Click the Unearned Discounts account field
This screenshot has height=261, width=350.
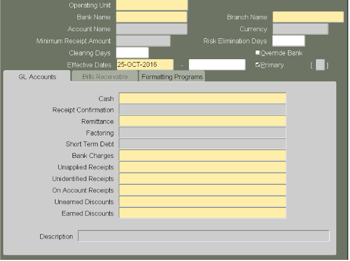202,202
